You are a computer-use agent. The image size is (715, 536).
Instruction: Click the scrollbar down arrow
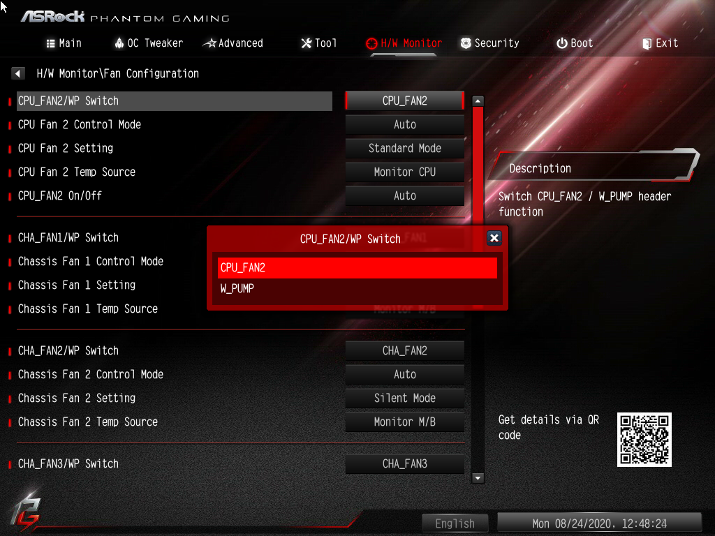click(478, 478)
